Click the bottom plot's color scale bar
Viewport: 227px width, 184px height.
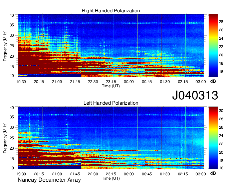click(x=213, y=138)
